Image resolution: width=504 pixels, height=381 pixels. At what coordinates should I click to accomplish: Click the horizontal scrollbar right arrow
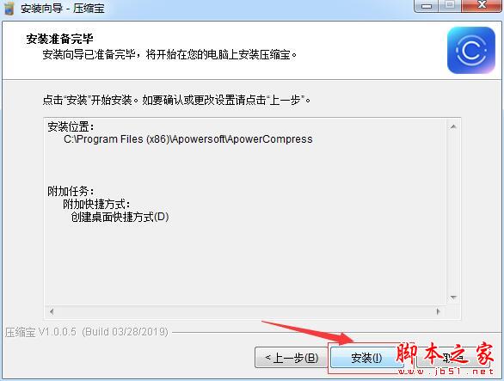point(438,311)
